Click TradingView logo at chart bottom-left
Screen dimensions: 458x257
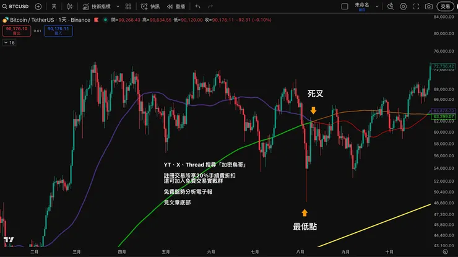point(9,240)
